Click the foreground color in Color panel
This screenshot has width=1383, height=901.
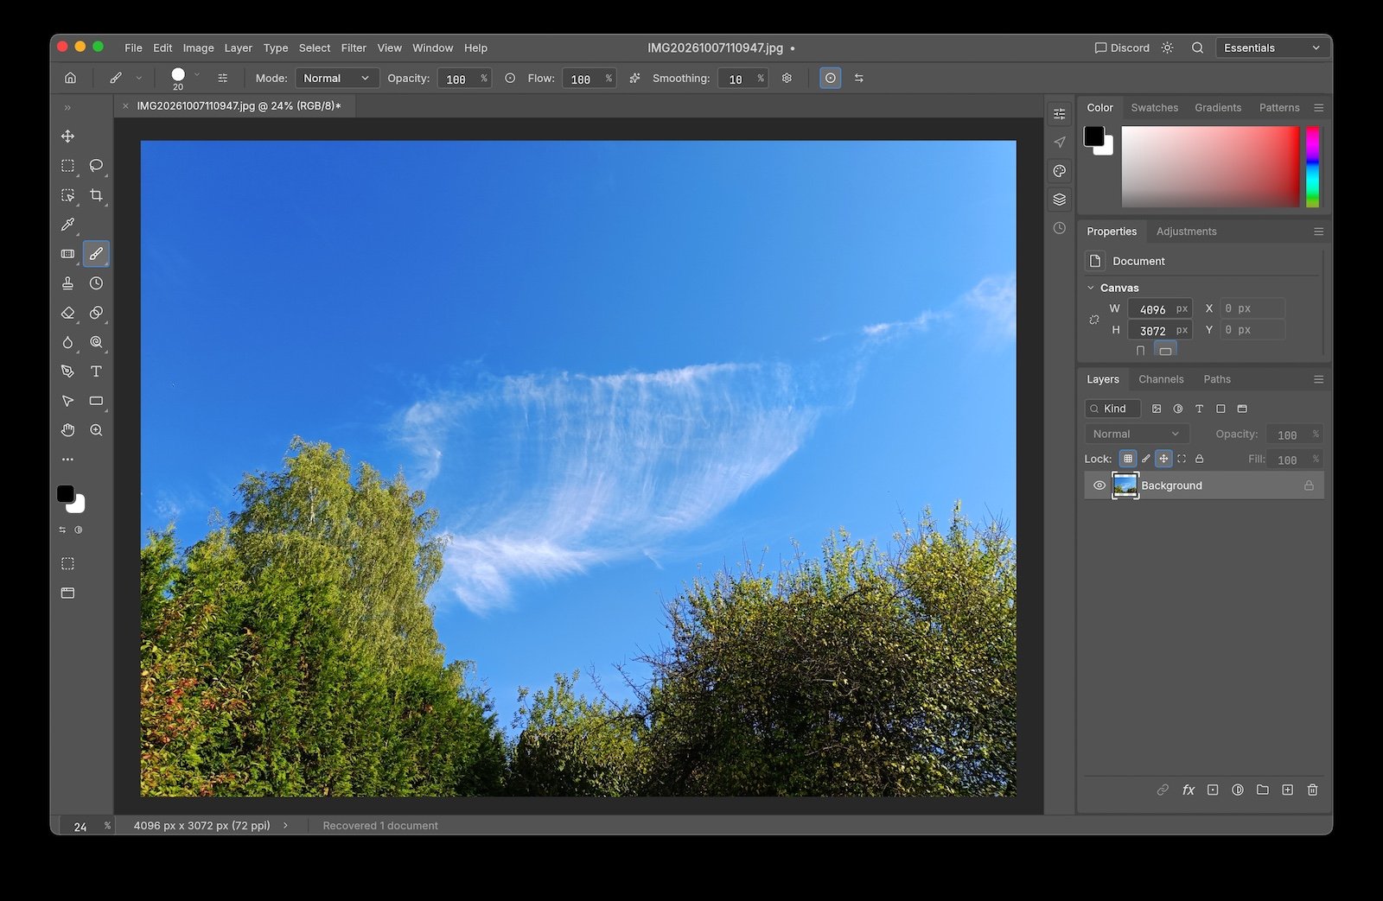(x=1094, y=136)
